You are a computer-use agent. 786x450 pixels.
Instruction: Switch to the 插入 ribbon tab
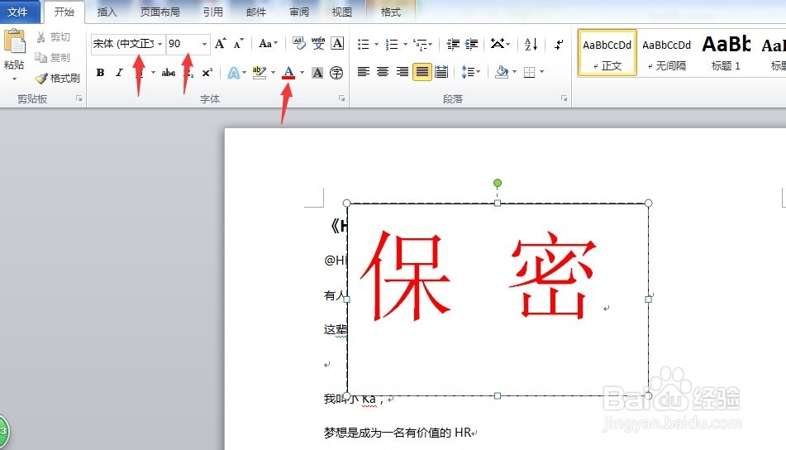tap(107, 12)
